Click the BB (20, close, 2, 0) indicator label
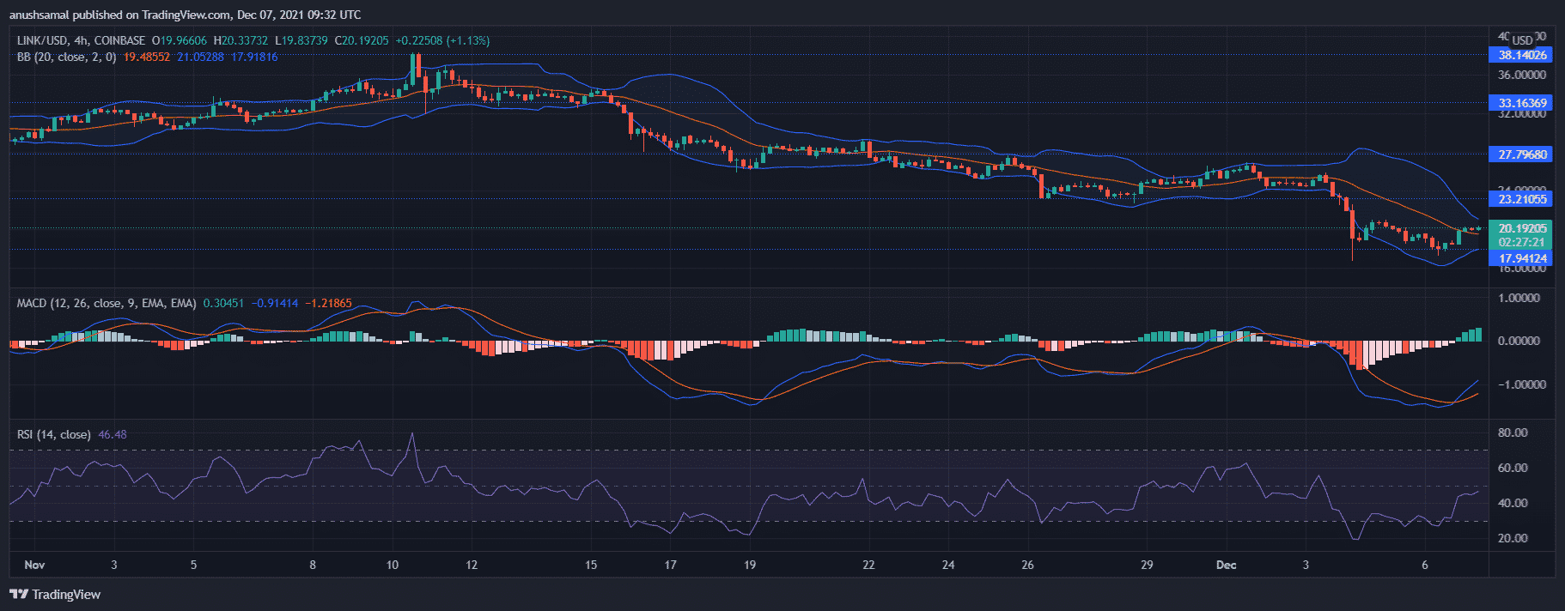 click(66, 57)
